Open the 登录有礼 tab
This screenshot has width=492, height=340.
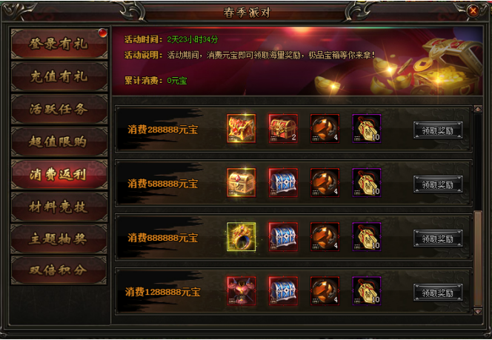[x=59, y=44]
